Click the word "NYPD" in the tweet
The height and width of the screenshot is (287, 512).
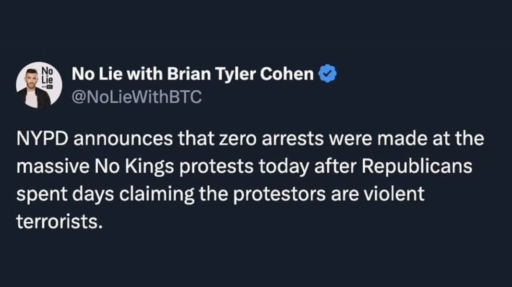pos(41,140)
